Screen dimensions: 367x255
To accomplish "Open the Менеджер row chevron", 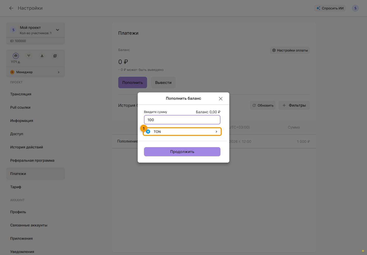I will coord(59,72).
